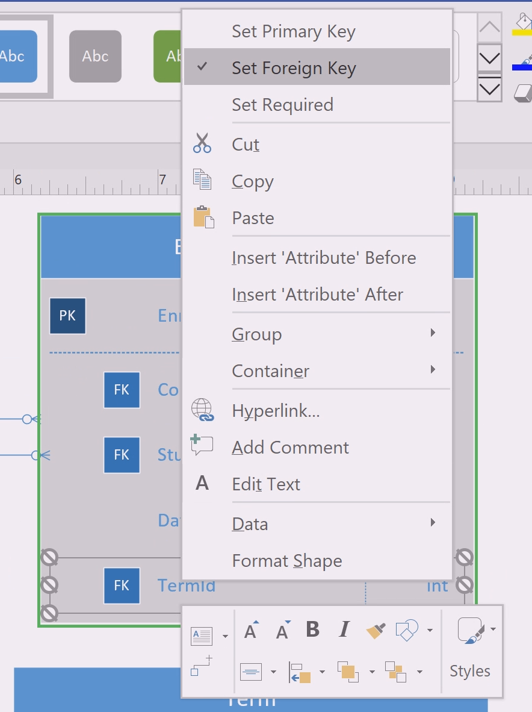Select the Co attribute name text
This screenshot has width=532, height=712.
pos(169,390)
